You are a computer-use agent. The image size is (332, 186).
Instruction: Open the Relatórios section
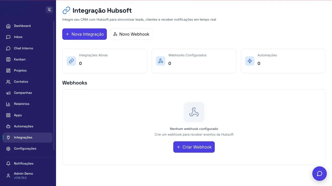[x=27, y=104]
